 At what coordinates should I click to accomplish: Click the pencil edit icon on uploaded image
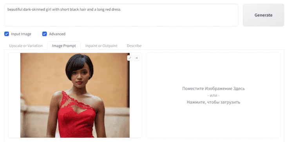click(130, 58)
